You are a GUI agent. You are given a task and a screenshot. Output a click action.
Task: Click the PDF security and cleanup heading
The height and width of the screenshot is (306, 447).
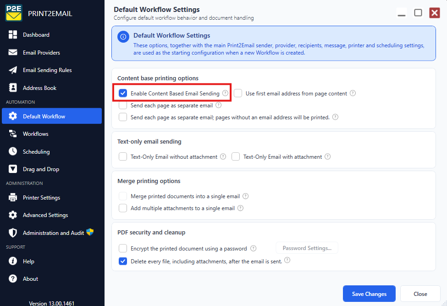(x=151, y=232)
